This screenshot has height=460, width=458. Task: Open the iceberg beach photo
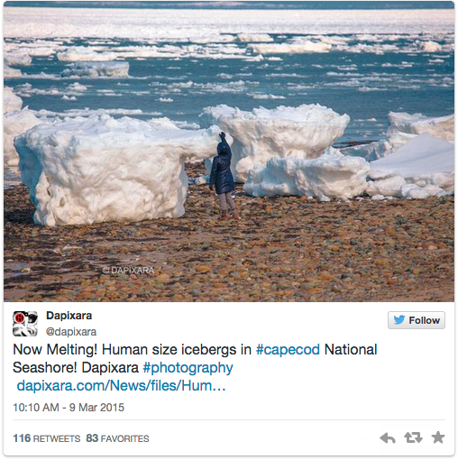point(229,152)
